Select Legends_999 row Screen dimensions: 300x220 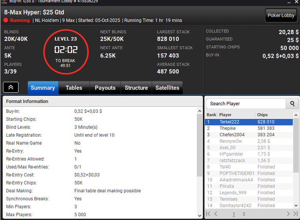pos(249,193)
